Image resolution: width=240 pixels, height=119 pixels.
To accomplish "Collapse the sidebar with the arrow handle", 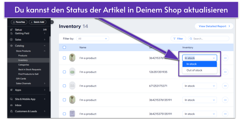I will (x=52, y=22).
